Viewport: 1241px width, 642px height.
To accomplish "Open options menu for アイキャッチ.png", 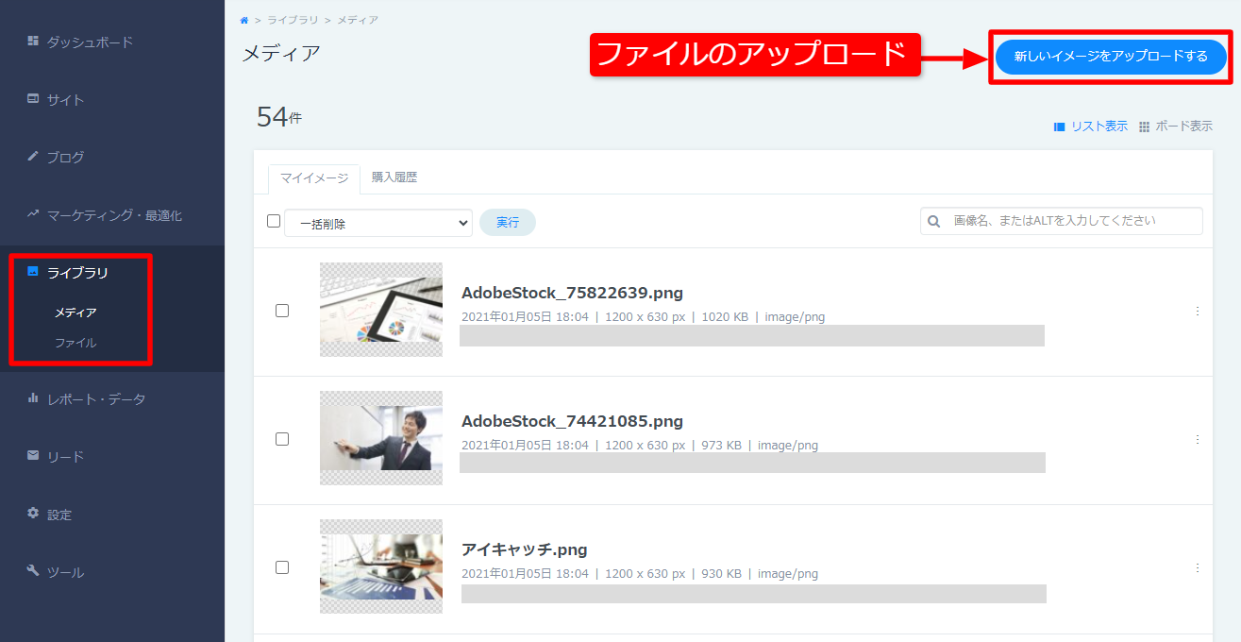I will coord(1198,567).
